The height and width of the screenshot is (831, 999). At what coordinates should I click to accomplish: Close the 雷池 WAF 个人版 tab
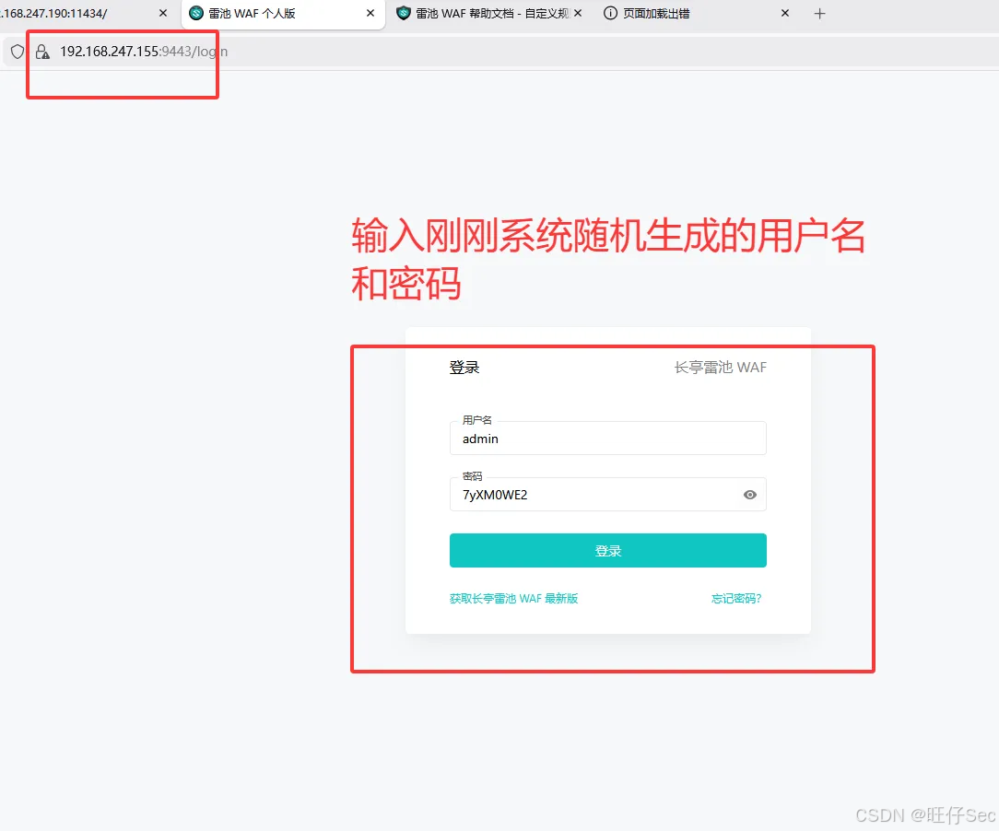(370, 14)
